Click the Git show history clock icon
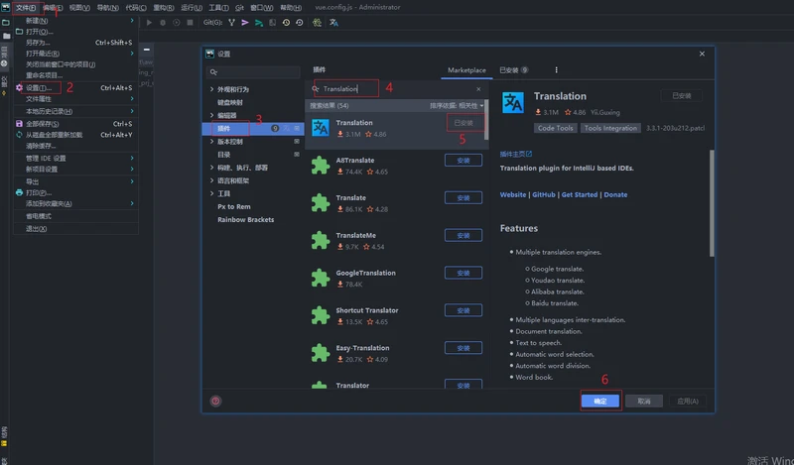 pyautogui.click(x=286, y=22)
